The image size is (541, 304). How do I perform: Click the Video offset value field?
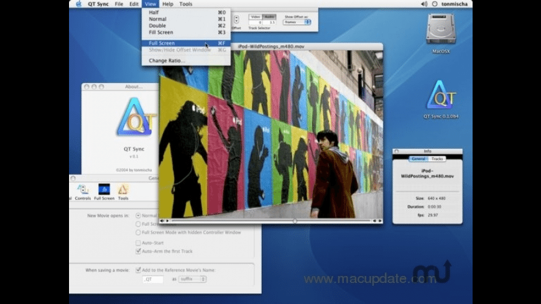(x=256, y=22)
